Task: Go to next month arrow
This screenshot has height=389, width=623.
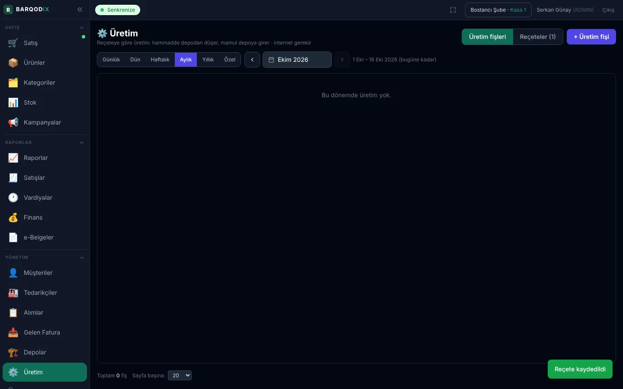Action: (342, 60)
